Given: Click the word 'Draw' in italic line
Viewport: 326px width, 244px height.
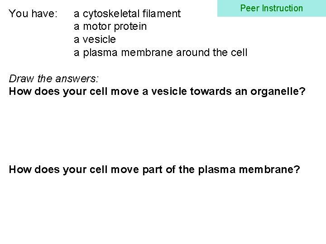Looking at the screenshot, I should point(21,79).
